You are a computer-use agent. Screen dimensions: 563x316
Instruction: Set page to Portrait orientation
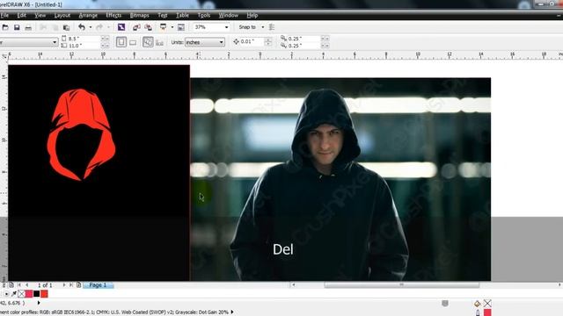click(x=121, y=42)
